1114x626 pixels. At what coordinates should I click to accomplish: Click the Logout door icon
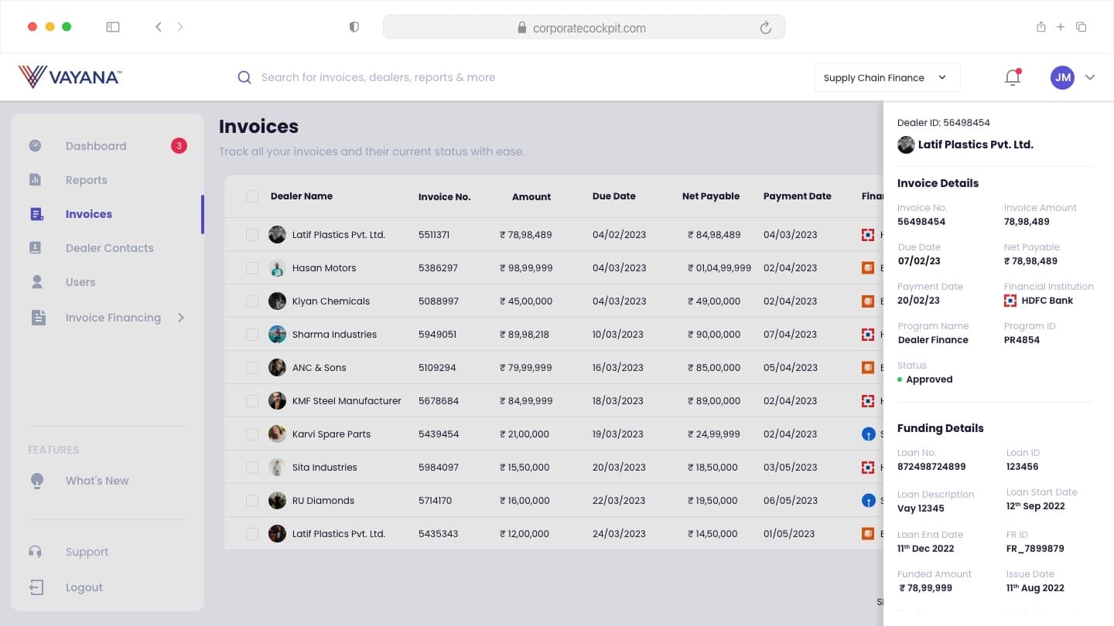pos(36,587)
